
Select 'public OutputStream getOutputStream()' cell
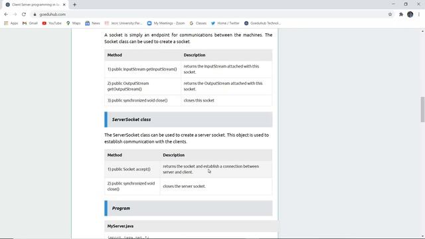pos(143,86)
